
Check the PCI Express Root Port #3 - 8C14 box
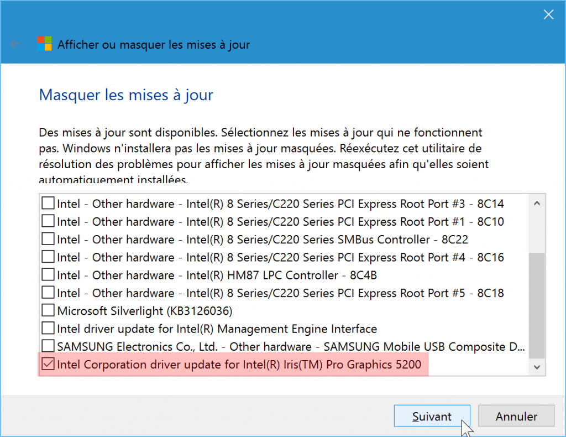48,204
